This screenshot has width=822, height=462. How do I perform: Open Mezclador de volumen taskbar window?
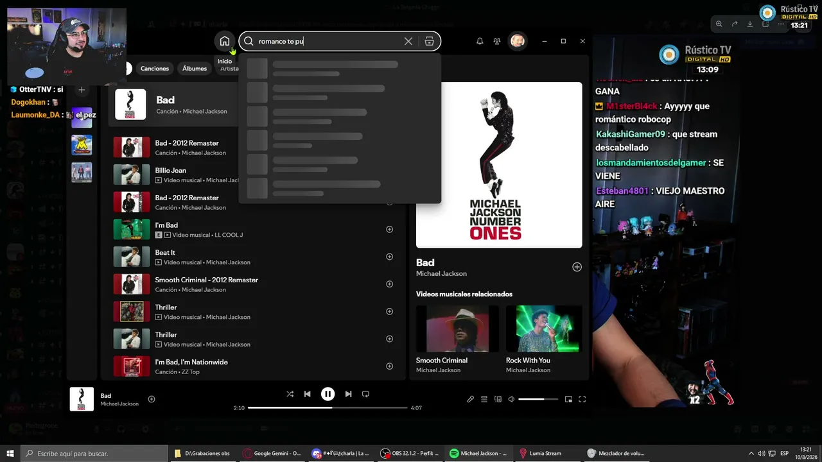(x=616, y=454)
